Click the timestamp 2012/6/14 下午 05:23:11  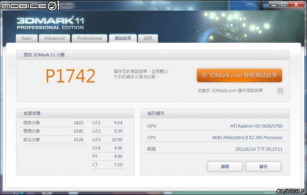tap(259, 149)
